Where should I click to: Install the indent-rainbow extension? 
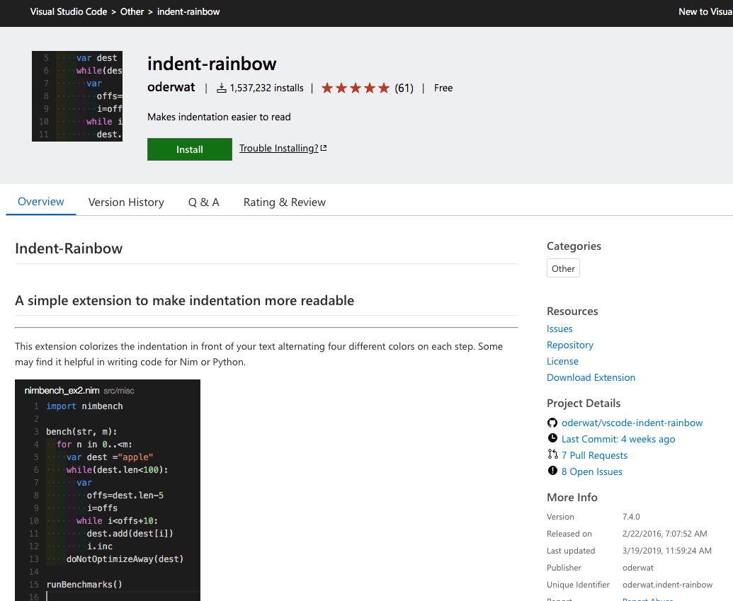click(x=189, y=149)
